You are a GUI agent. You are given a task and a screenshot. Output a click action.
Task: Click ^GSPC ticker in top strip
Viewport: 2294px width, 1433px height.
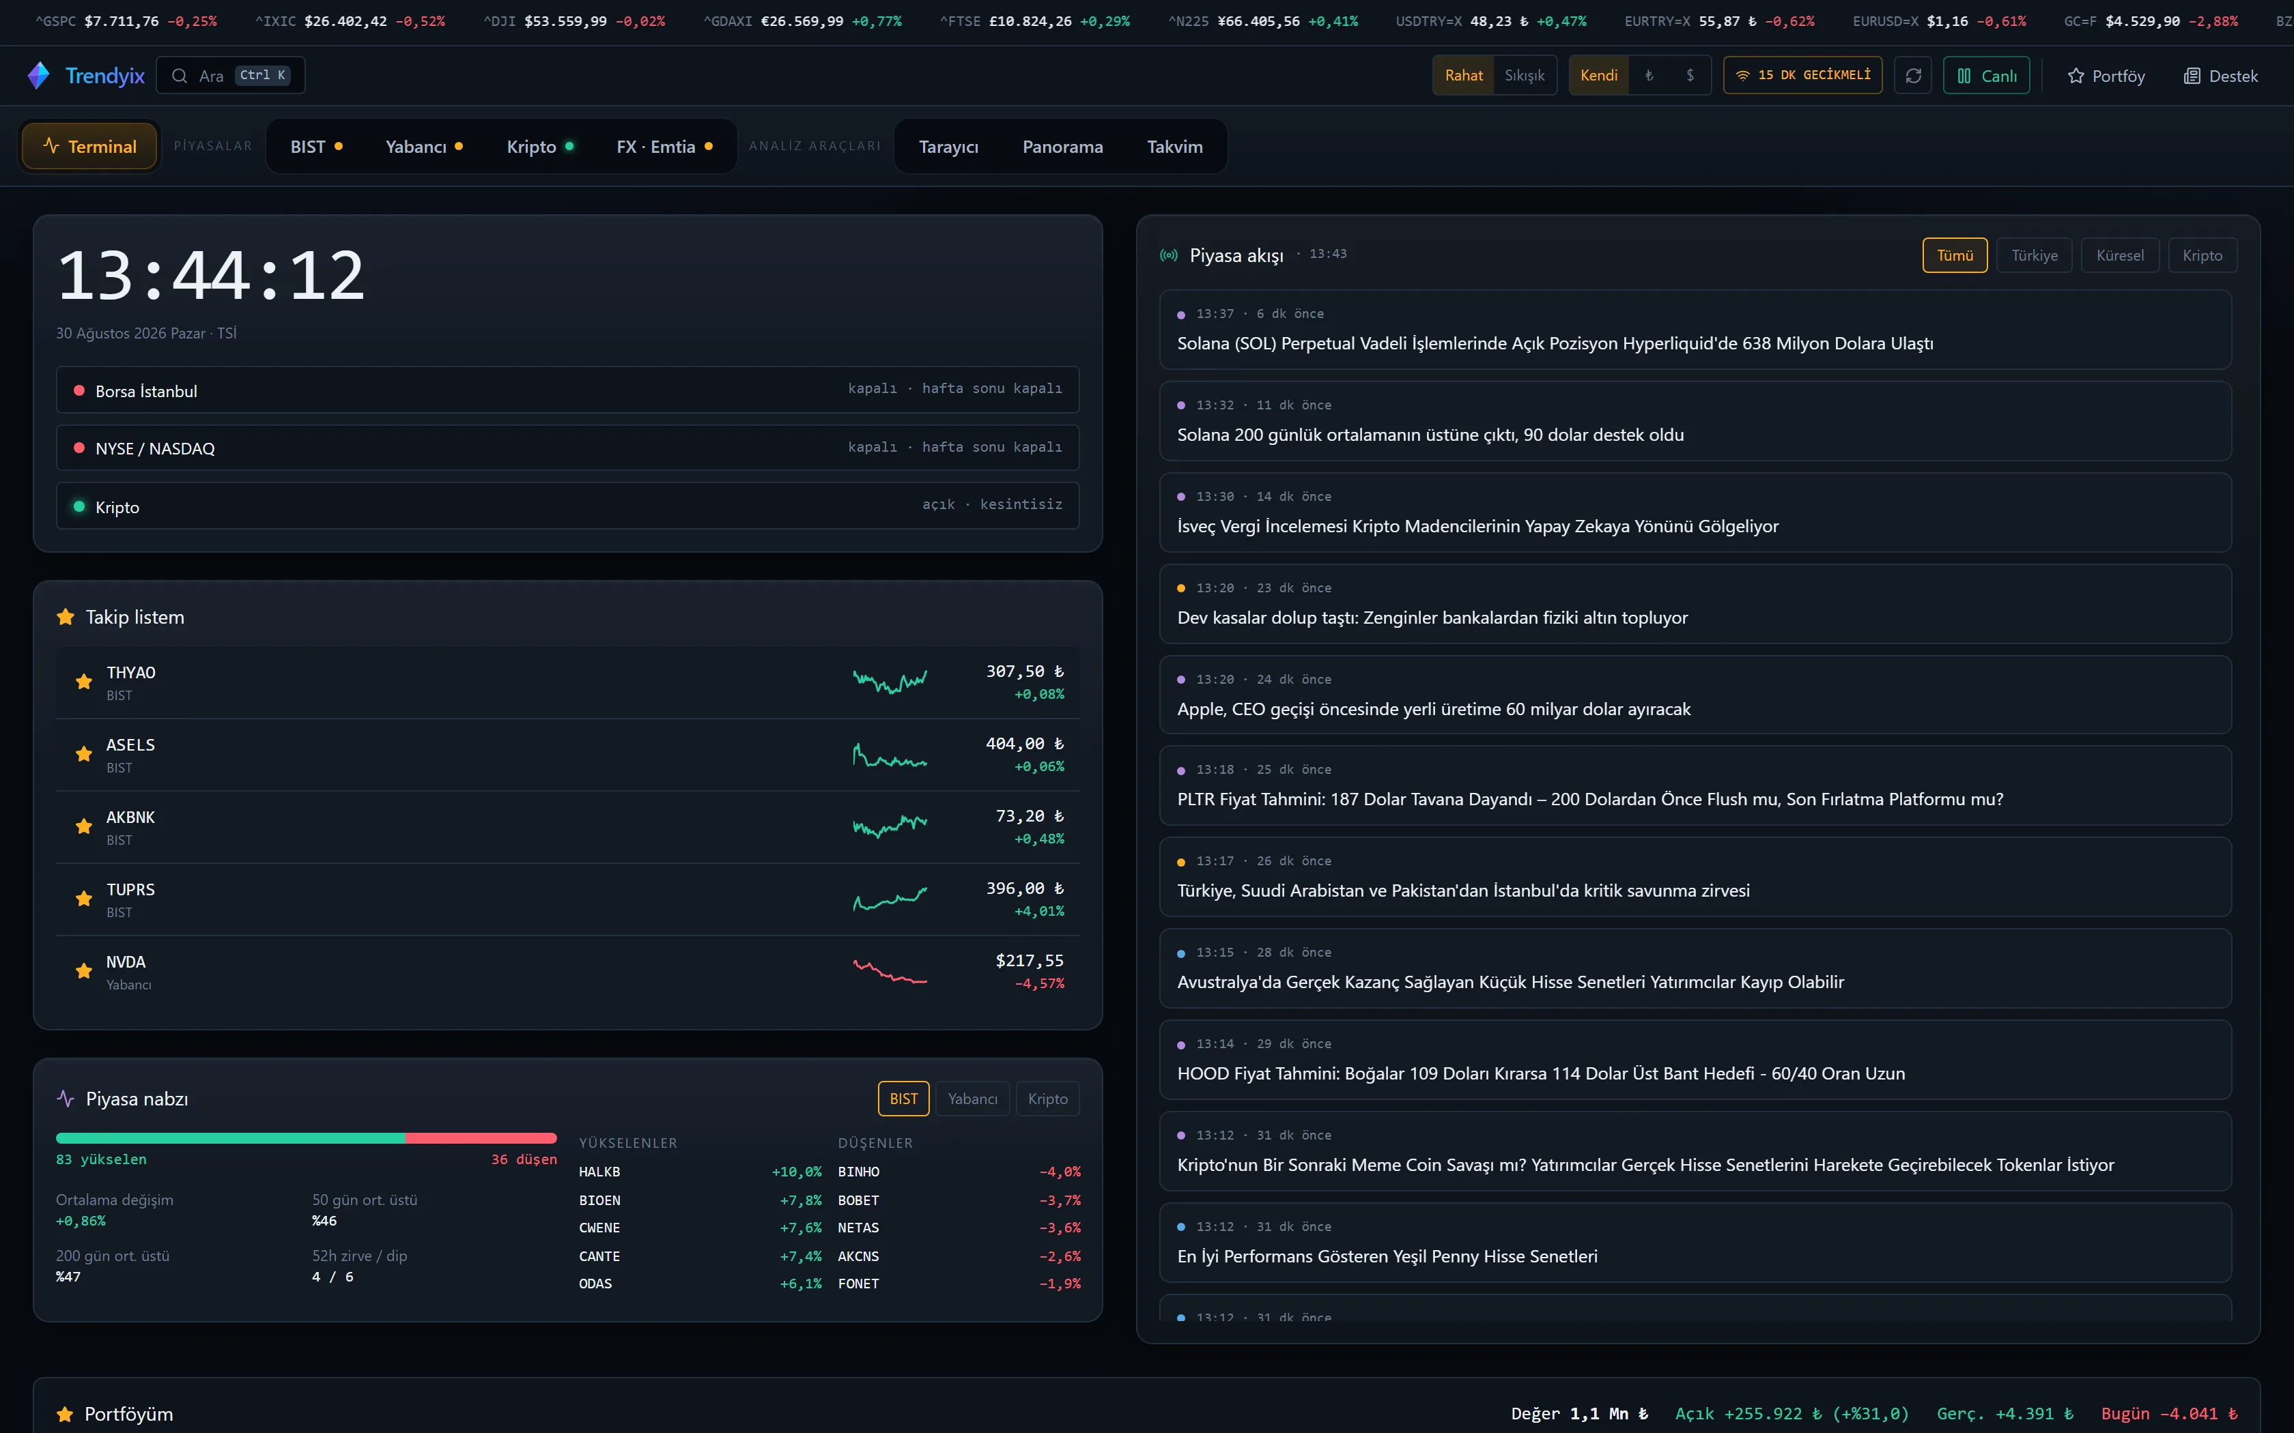tap(126, 21)
